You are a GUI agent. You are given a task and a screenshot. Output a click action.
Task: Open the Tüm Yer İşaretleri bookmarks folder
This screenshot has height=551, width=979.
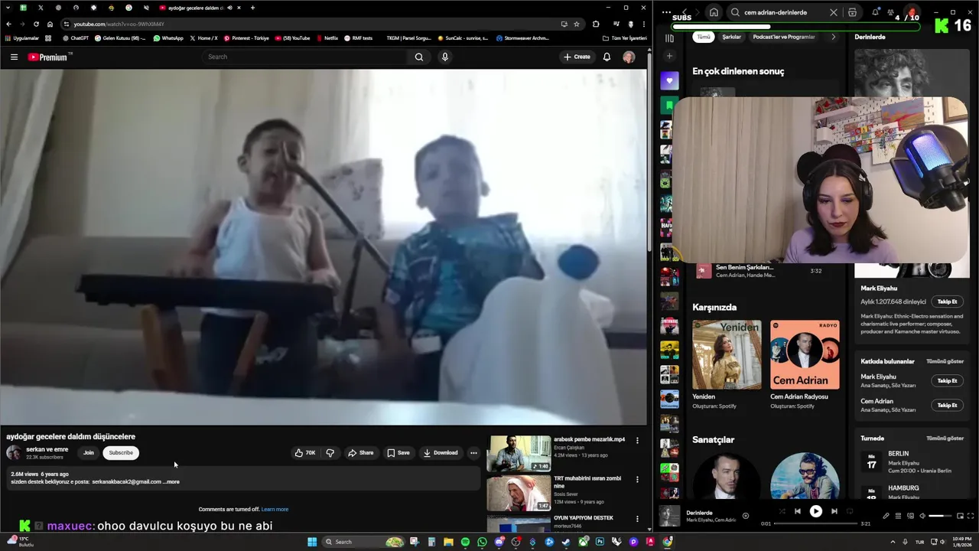[625, 38]
